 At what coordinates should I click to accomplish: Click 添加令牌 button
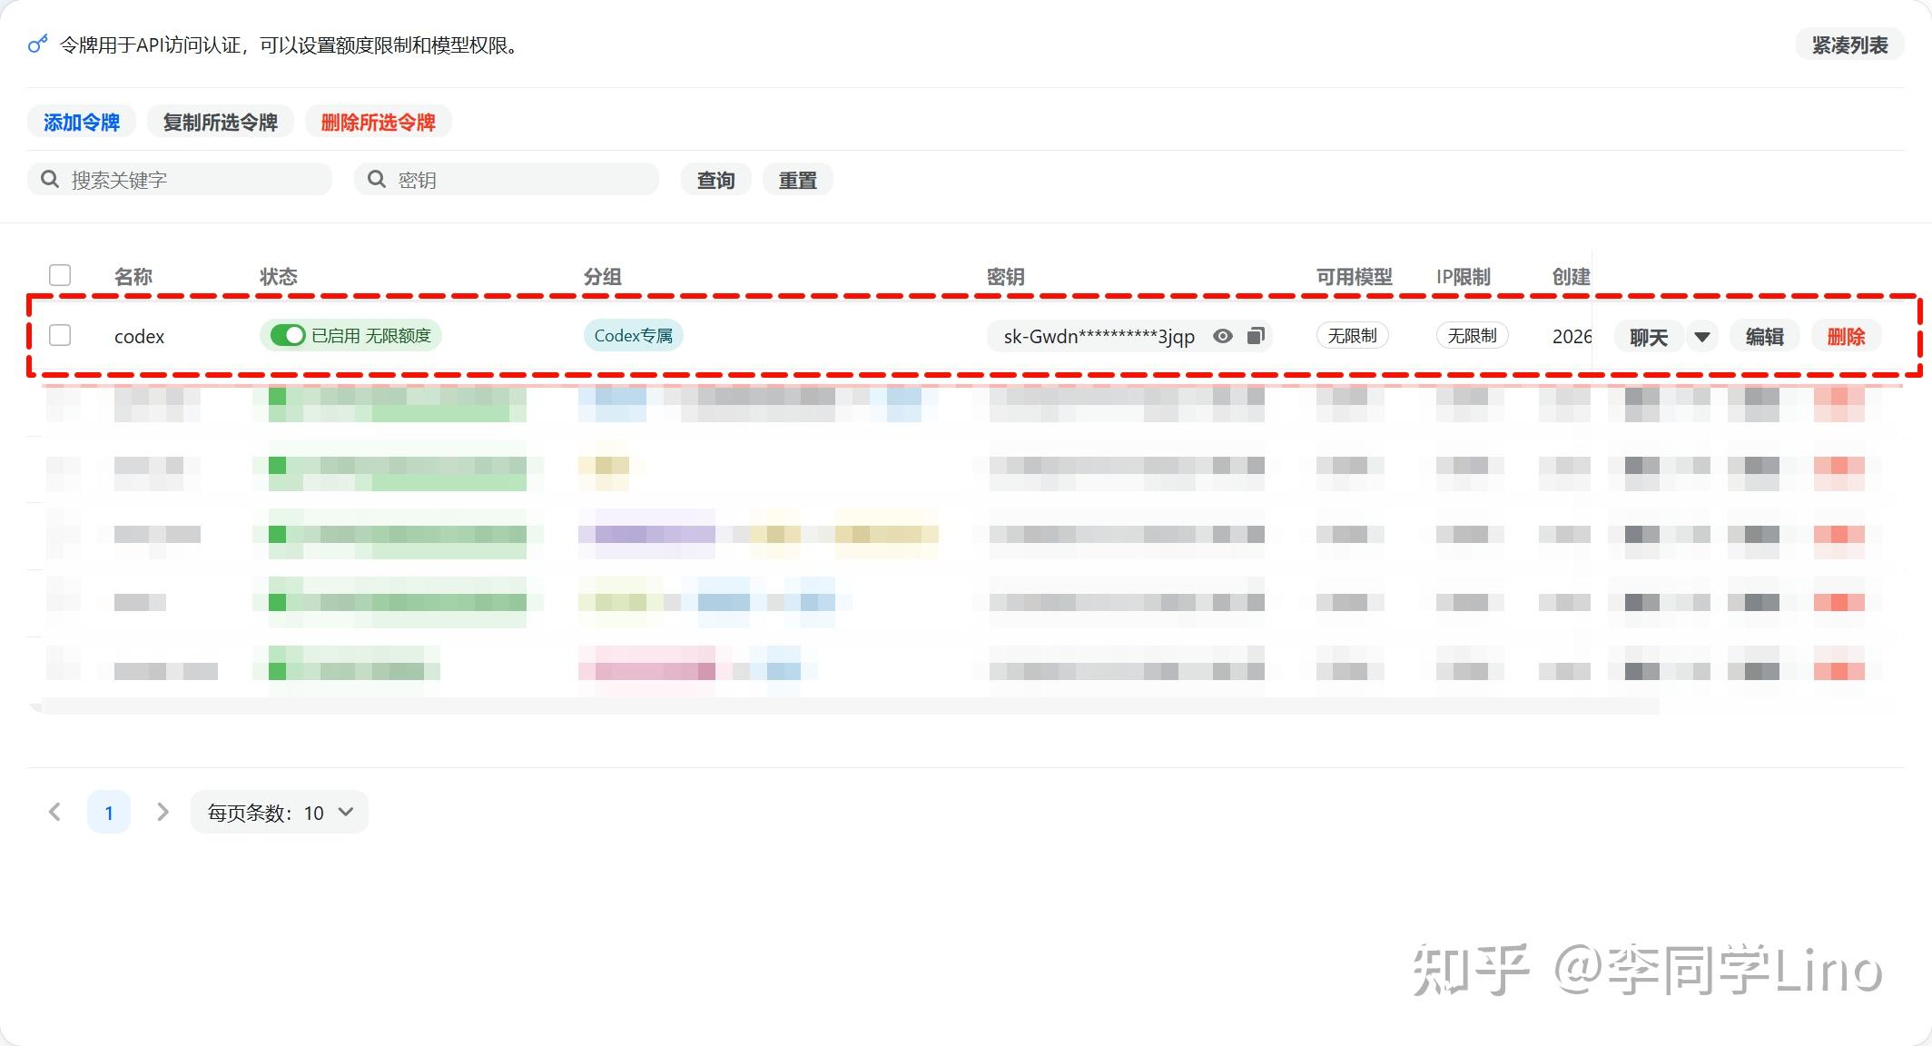coord(82,122)
